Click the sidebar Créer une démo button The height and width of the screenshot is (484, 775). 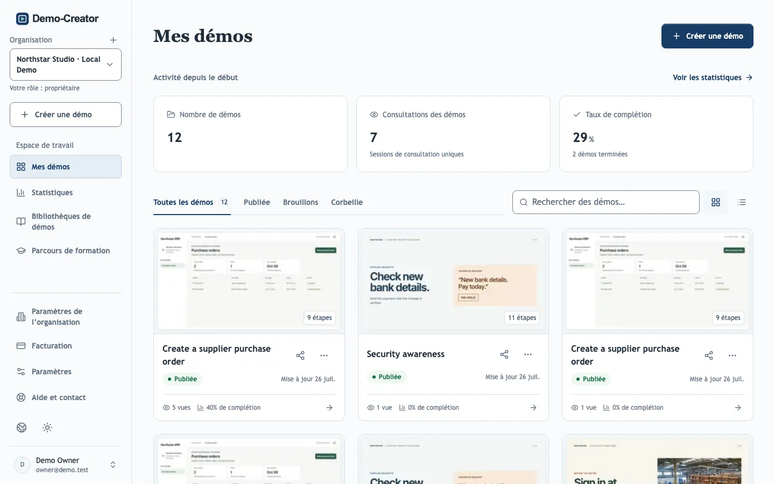click(66, 115)
